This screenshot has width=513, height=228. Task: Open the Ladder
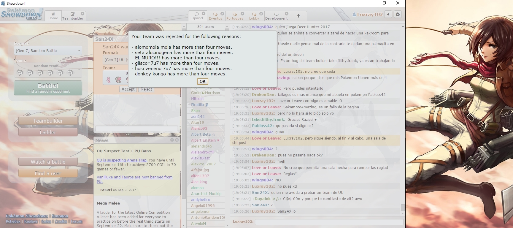click(48, 132)
